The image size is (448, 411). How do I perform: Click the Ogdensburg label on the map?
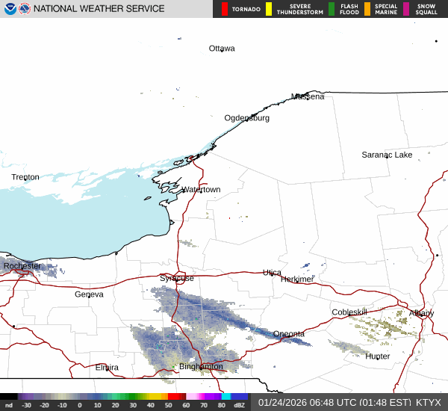[x=247, y=118]
